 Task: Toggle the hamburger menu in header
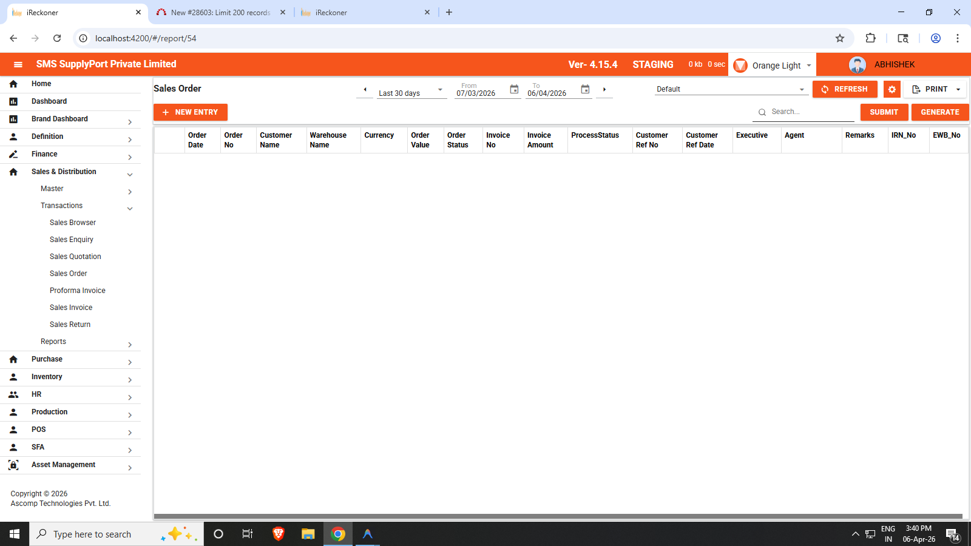tap(18, 64)
